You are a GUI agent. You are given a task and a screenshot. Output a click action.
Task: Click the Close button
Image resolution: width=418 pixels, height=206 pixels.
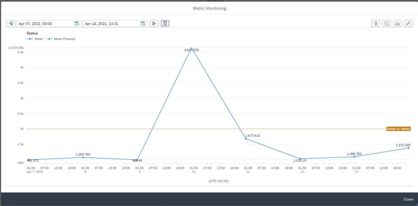[x=408, y=199]
